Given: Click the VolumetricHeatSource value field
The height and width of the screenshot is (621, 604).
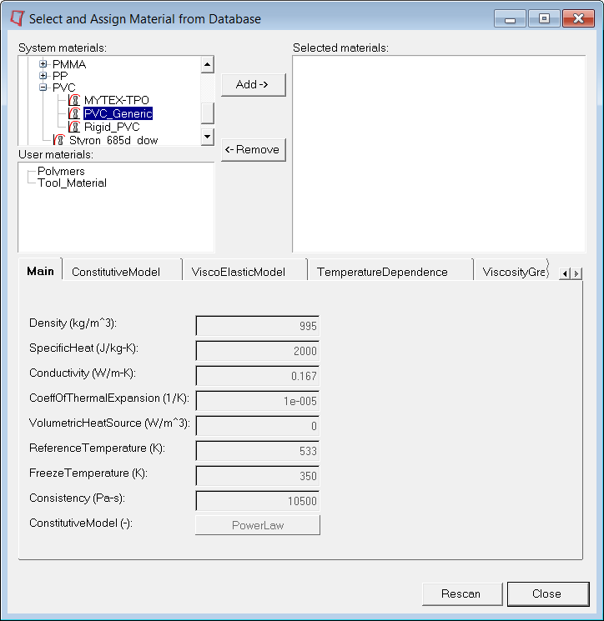Looking at the screenshot, I should point(257,425).
